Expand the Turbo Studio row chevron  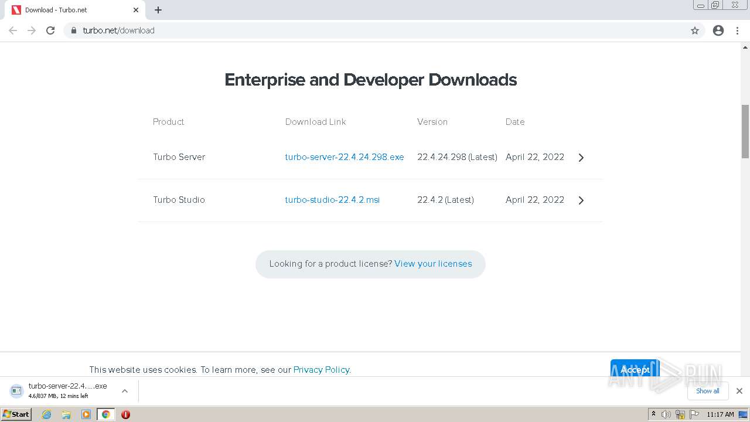(581, 200)
